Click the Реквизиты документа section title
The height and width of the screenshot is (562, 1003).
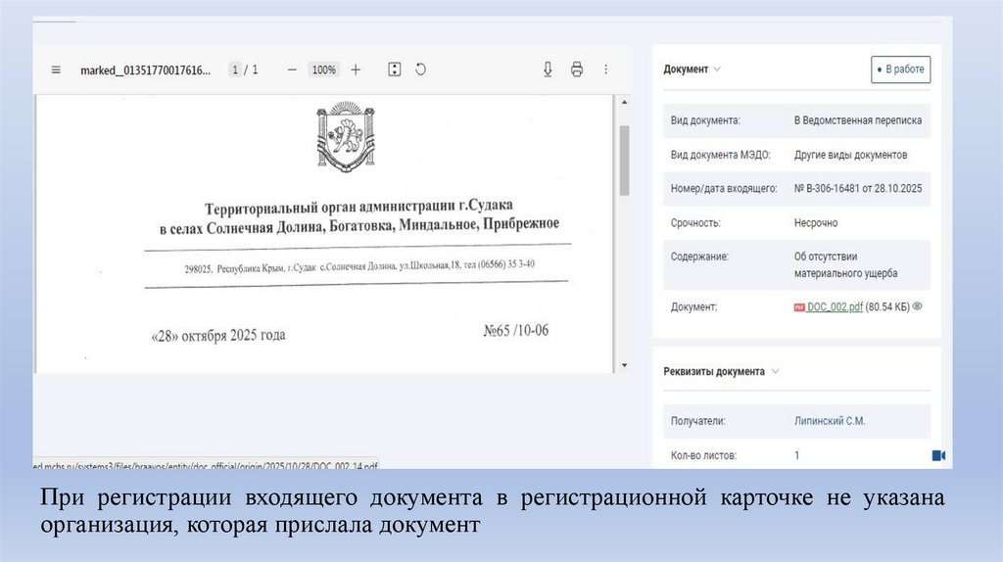[714, 371]
